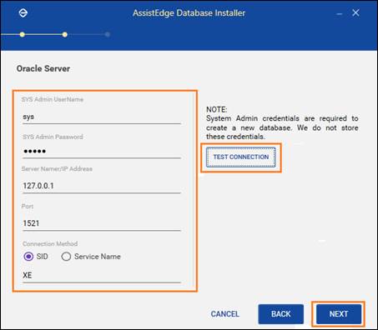Focus the SYS Admin Password field

pos(102,152)
